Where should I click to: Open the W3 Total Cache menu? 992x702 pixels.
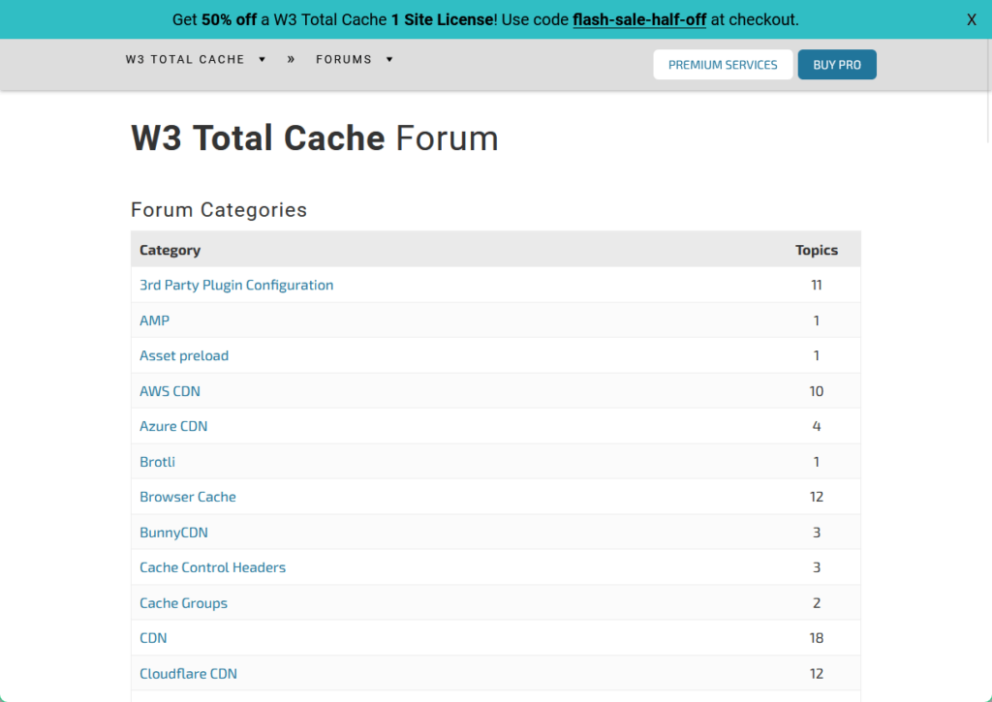click(x=185, y=59)
